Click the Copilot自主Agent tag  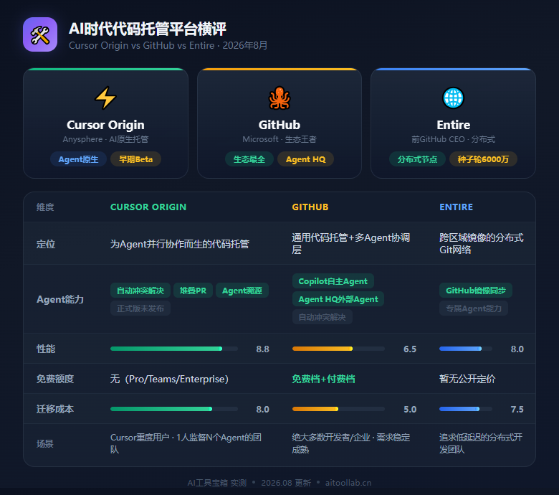[x=333, y=281]
